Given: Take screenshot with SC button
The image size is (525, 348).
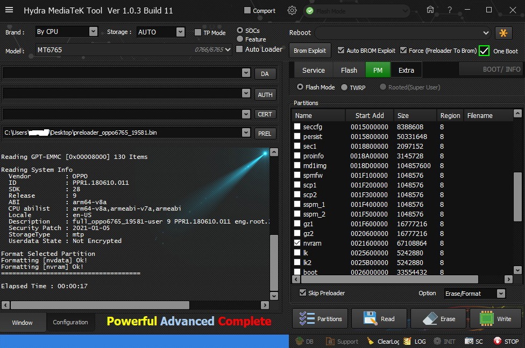Looking at the screenshot, I should tap(474, 342).
